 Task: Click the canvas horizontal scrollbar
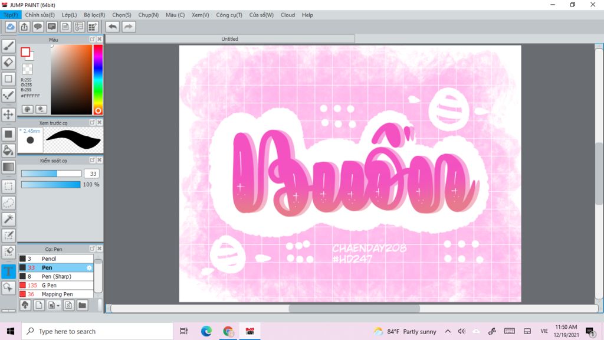354,308
